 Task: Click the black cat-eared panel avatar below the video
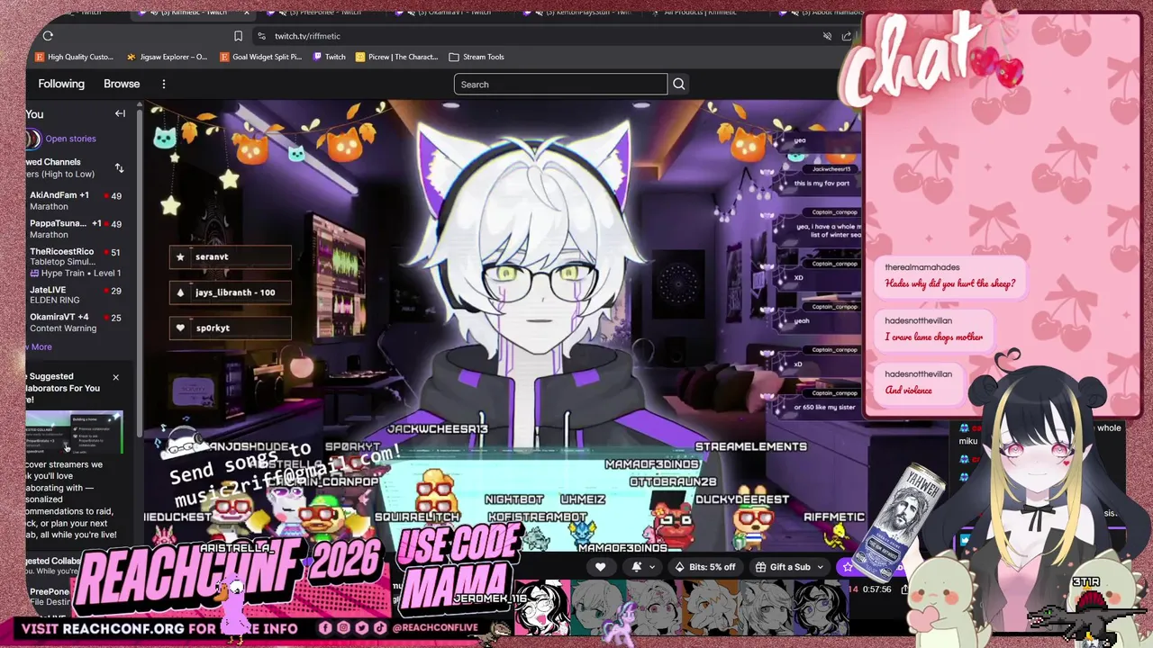point(820,607)
